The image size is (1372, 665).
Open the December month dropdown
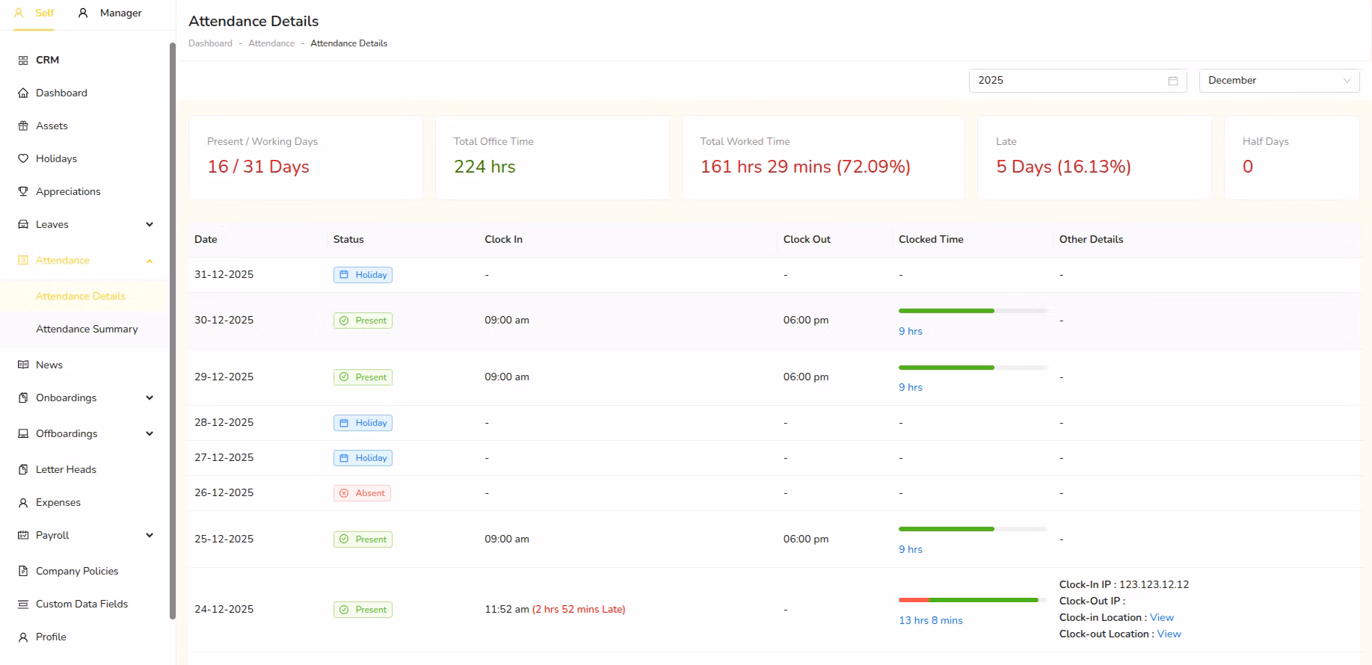coord(1279,81)
